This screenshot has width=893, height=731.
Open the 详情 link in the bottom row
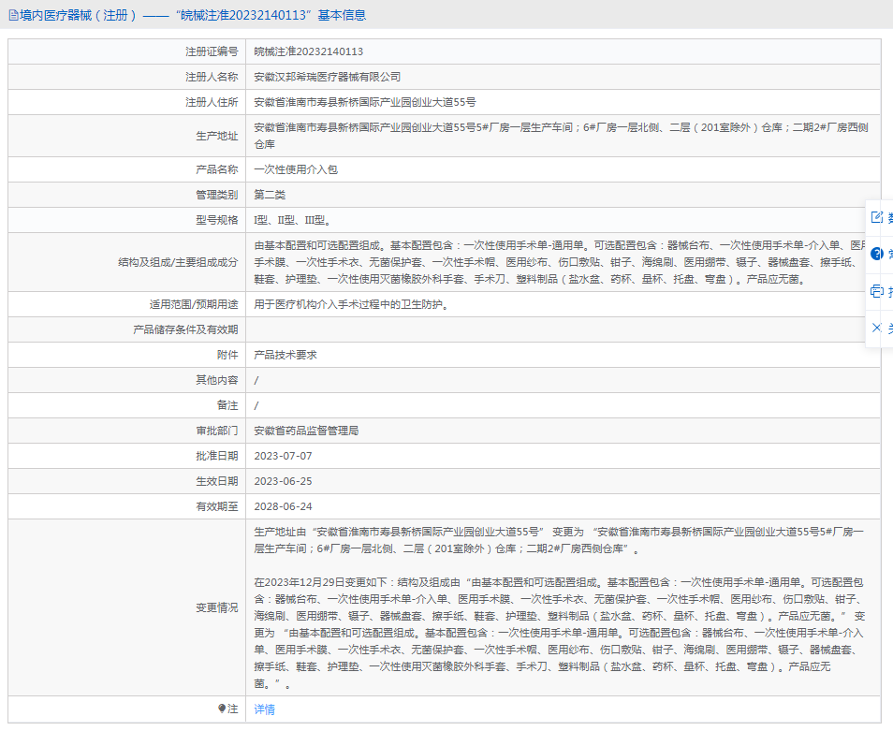click(x=265, y=709)
